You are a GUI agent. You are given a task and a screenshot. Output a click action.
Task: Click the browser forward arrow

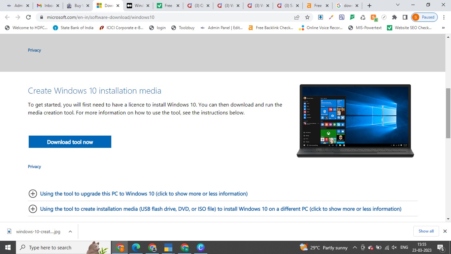(x=18, y=17)
